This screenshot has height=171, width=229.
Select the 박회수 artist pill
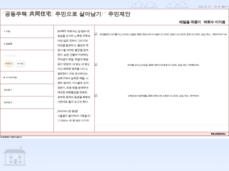click(x=8, y=64)
